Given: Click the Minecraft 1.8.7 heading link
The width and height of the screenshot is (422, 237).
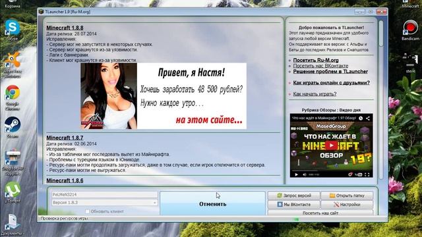Looking at the screenshot, I should pyautogui.click(x=65, y=138).
